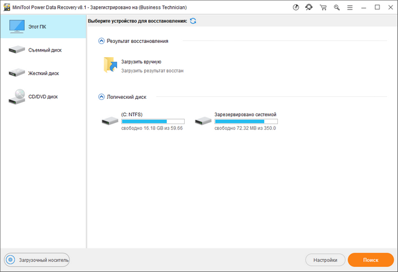The height and width of the screenshot is (272, 398).
Task: Open the support headset icon
Action: click(309, 7)
